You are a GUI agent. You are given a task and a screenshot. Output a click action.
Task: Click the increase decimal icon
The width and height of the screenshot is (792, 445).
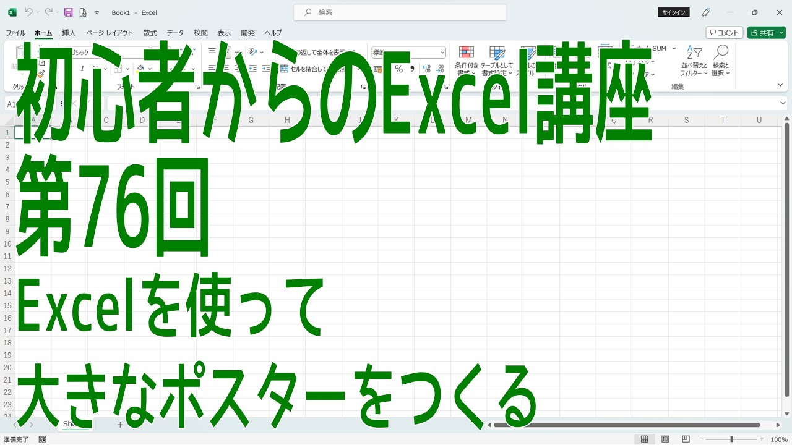[x=427, y=69]
